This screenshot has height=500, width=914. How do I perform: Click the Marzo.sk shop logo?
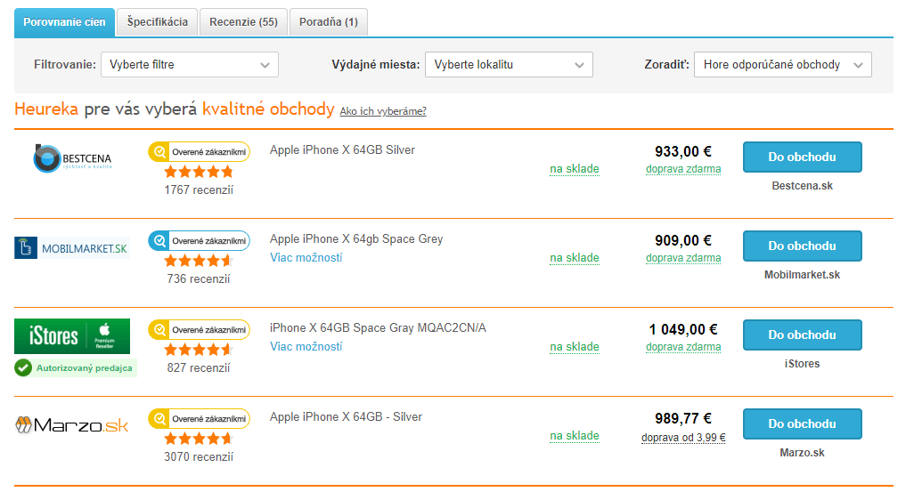[71, 425]
